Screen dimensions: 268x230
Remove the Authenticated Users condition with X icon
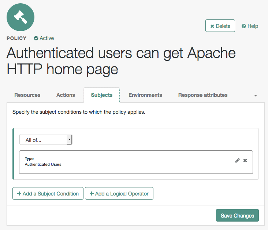tap(245, 160)
